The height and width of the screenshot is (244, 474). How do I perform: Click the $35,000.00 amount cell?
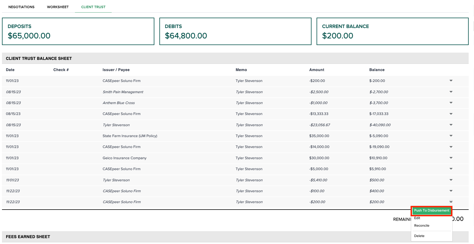coord(319,136)
